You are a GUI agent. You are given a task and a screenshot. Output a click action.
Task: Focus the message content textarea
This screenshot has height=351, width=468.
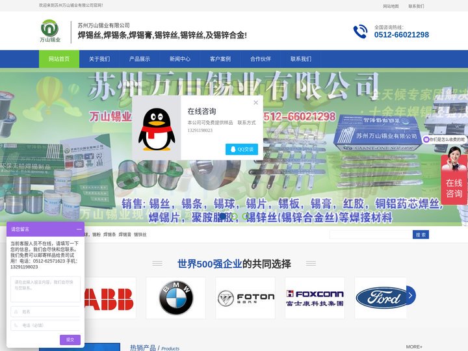(45, 289)
